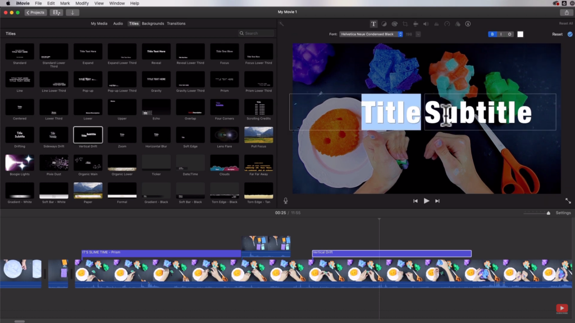The width and height of the screenshot is (575, 323).
Task: Open the Font name dropdown
Action: pyautogui.click(x=371, y=34)
